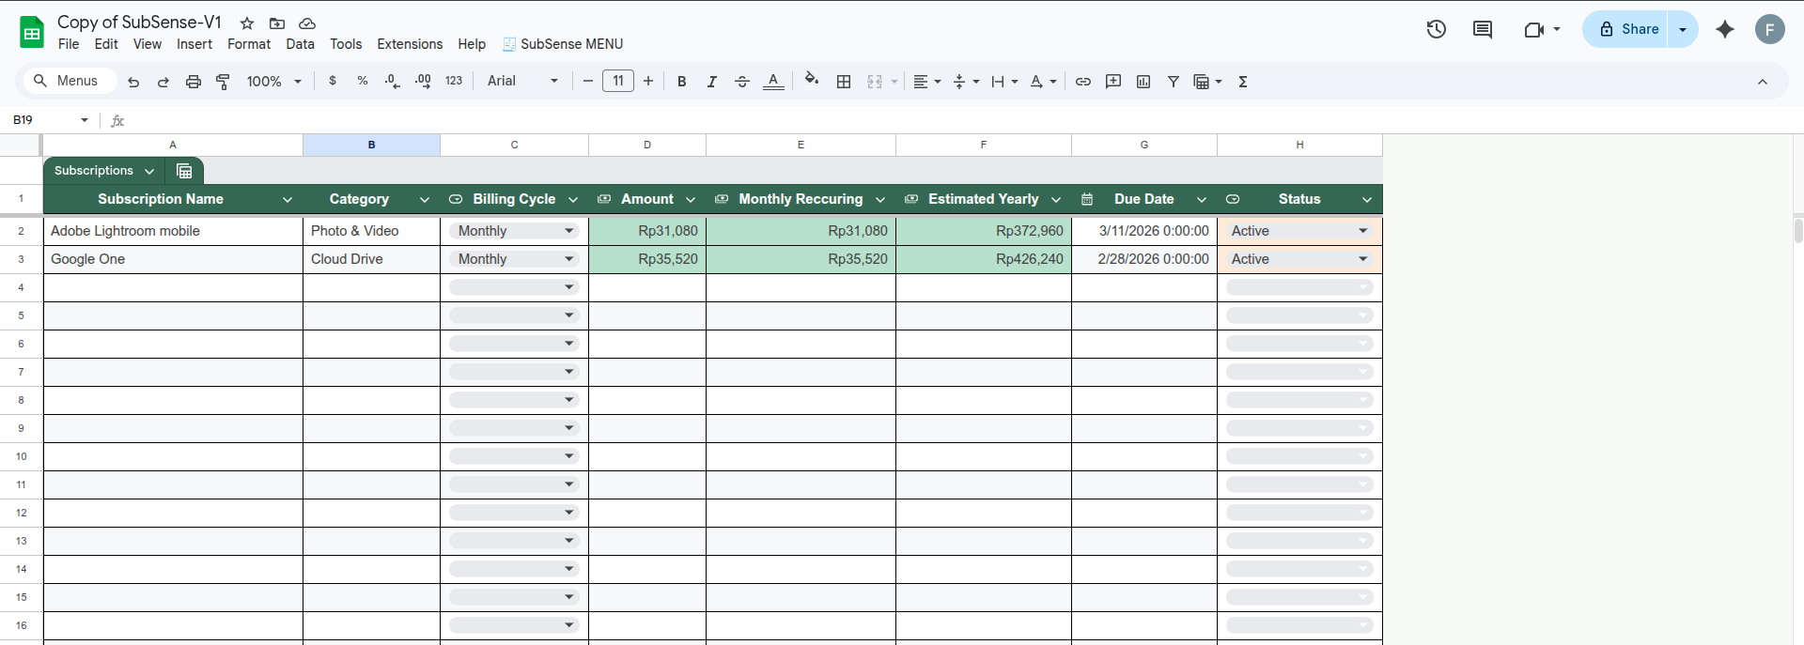
Task: Click the Subscriptions table name button
Action: [102, 171]
